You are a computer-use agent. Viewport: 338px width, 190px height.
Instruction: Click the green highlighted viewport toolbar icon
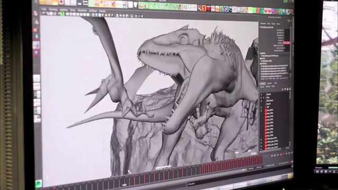[62, 14]
